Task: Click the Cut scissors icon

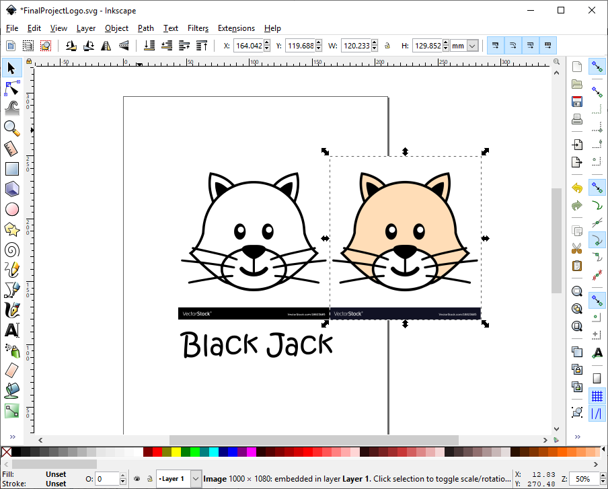Action: point(577,248)
